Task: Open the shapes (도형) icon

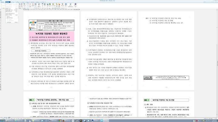Action: (48, 5)
